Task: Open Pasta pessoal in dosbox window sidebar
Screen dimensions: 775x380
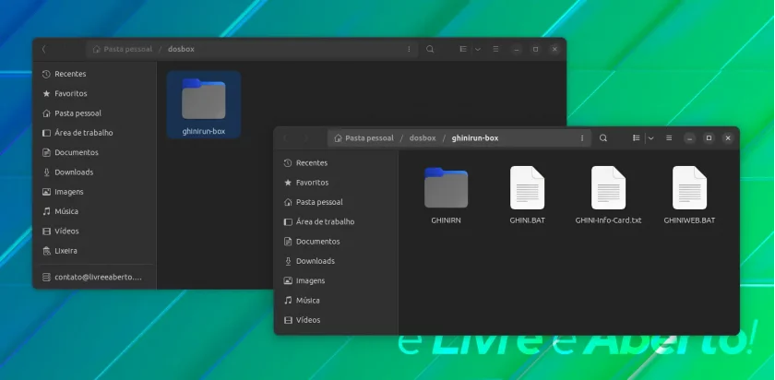Action: click(x=94, y=113)
